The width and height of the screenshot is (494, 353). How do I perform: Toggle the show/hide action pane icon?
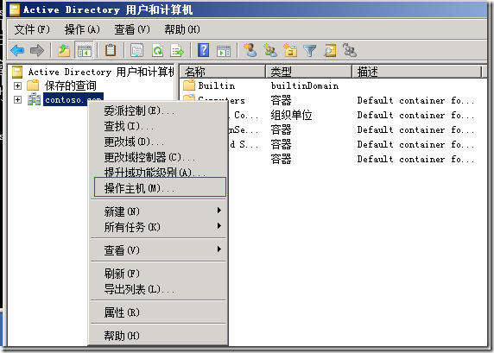point(224,50)
